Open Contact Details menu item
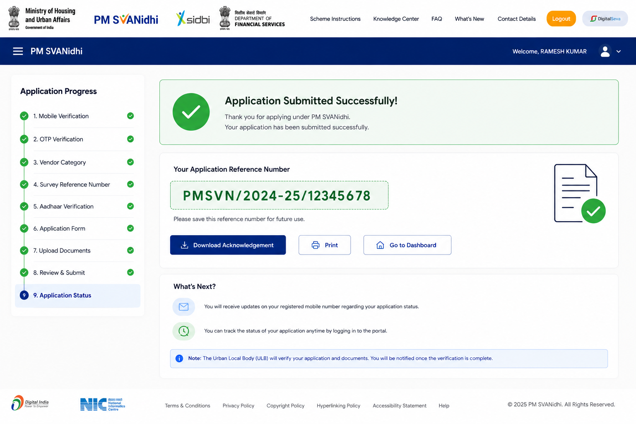Viewport: 636px width, 424px height. point(516,19)
